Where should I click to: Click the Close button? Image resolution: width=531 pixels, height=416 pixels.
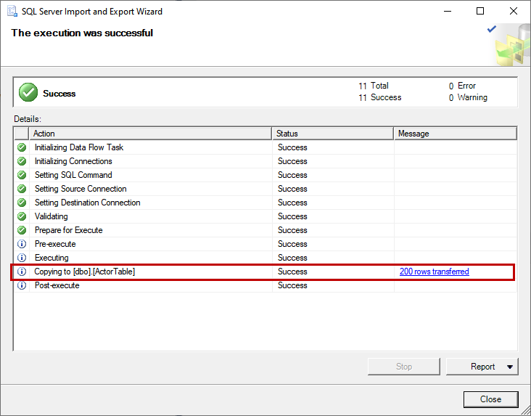(490, 399)
